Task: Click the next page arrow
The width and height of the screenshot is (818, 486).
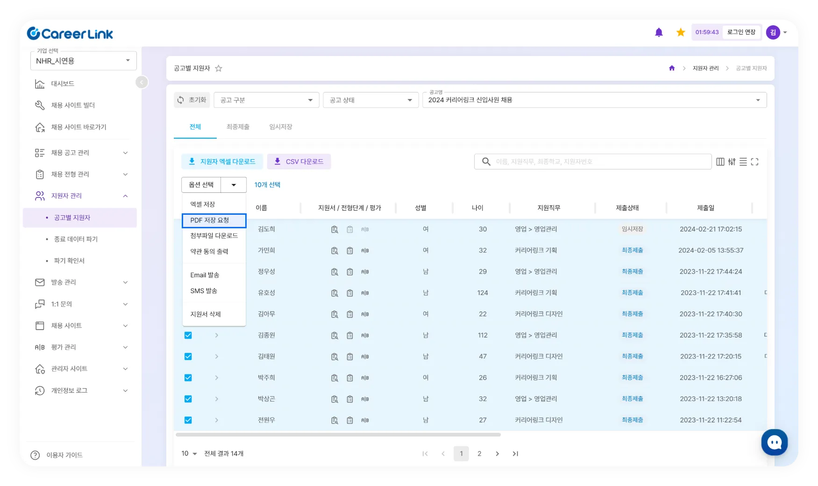Action: pos(497,454)
